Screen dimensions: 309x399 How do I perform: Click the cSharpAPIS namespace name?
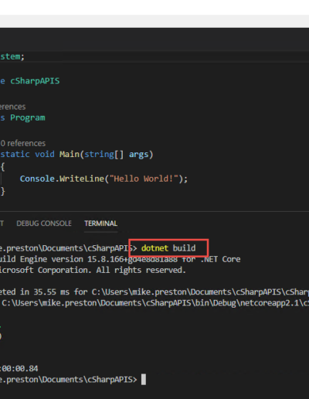coord(35,81)
